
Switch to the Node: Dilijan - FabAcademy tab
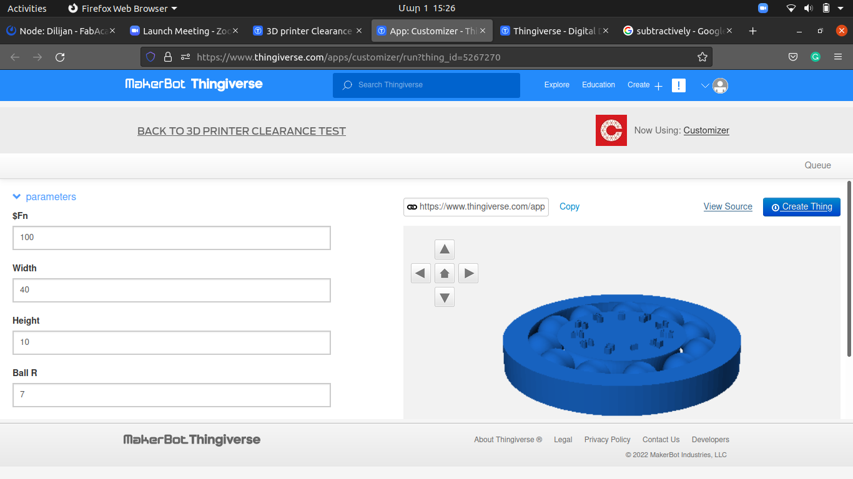tap(61, 31)
